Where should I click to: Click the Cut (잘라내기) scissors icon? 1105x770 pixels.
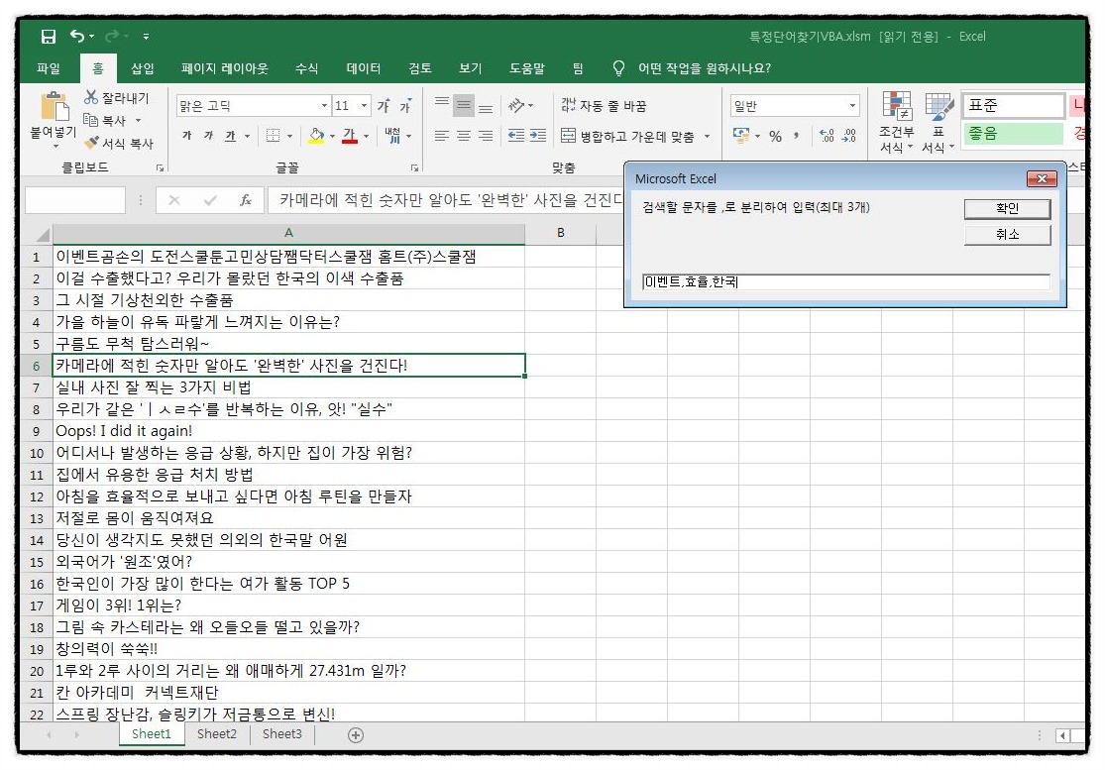[x=92, y=97]
